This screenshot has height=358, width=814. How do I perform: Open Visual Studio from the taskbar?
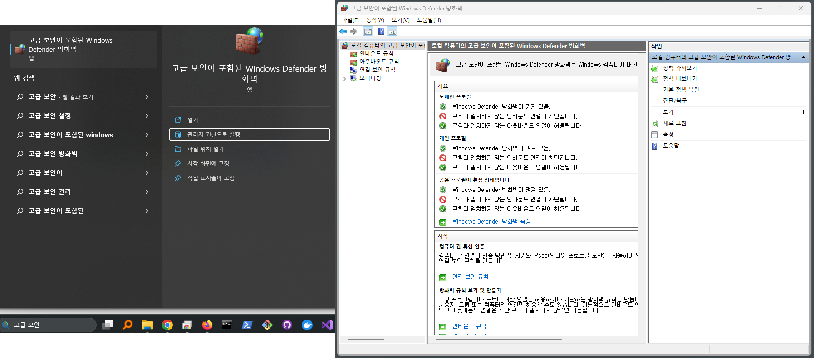(327, 325)
